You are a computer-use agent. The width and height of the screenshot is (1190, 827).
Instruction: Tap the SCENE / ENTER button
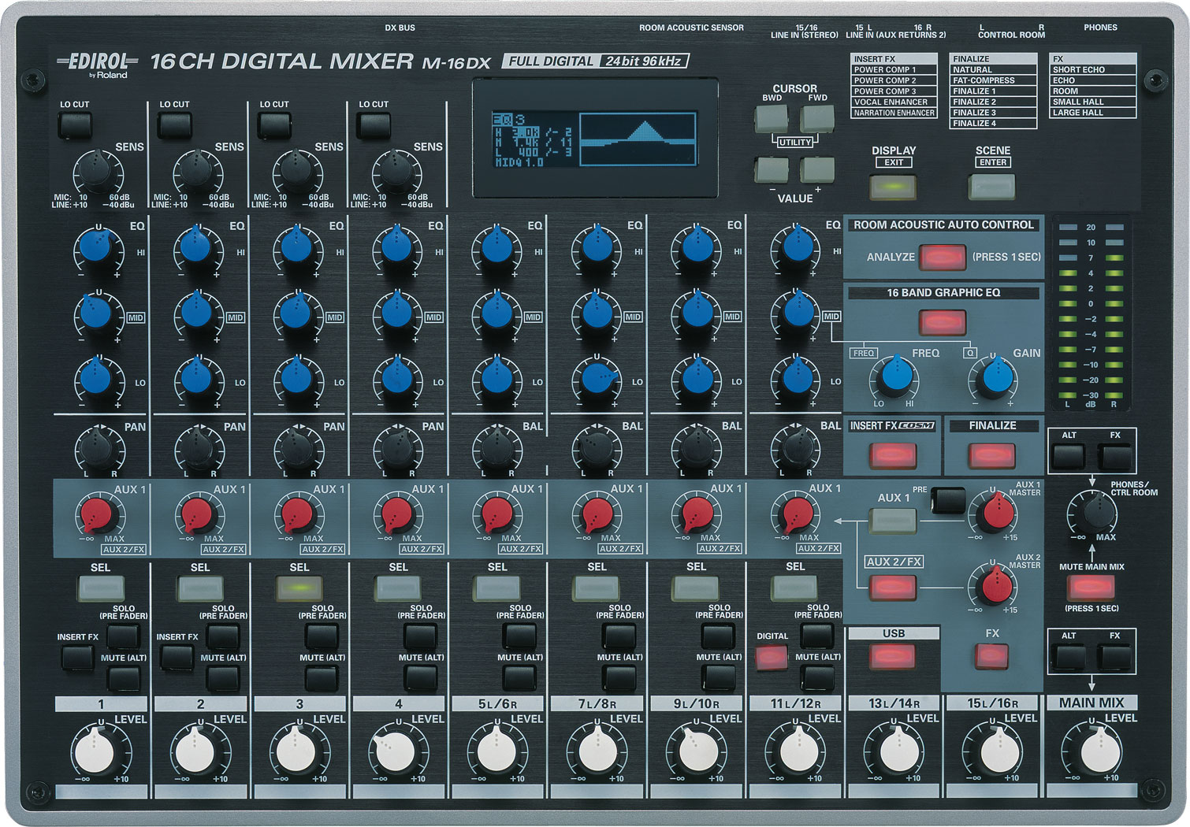pos(991,187)
